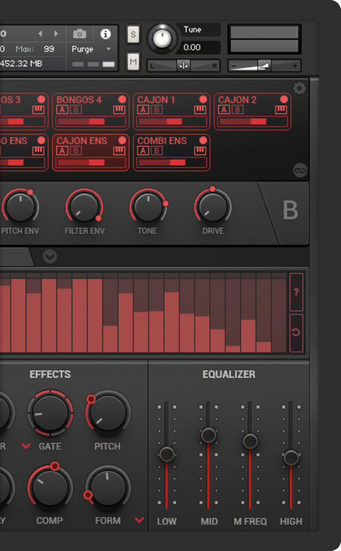341x551 pixels.
Task: Click BONGOS 3 keyboard icon
Action: click(x=38, y=110)
